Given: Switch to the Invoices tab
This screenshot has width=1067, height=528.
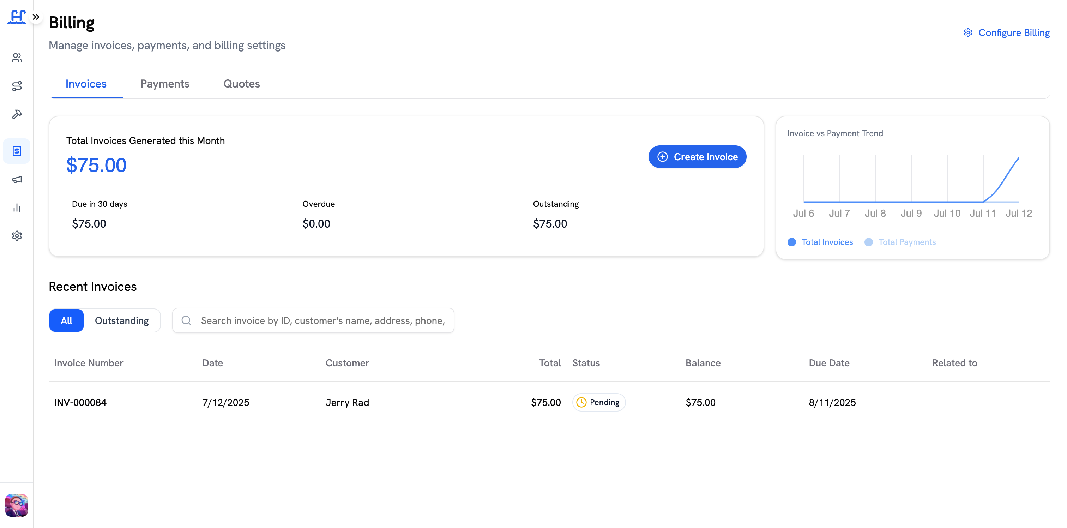Looking at the screenshot, I should pyautogui.click(x=86, y=84).
